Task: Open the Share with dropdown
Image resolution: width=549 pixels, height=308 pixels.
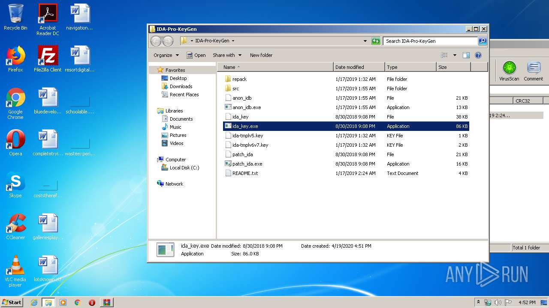Action: (x=227, y=55)
